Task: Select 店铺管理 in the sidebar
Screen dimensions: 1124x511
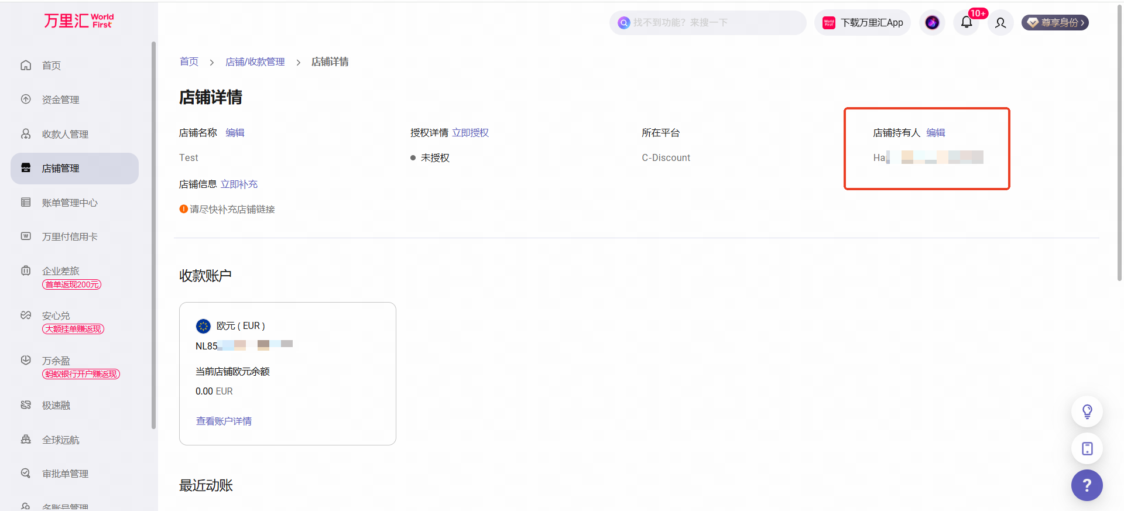Action: tap(74, 169)
